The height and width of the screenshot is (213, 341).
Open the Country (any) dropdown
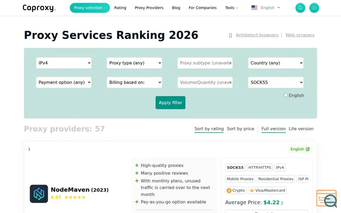pyautogui.click(x=276, y=63)
